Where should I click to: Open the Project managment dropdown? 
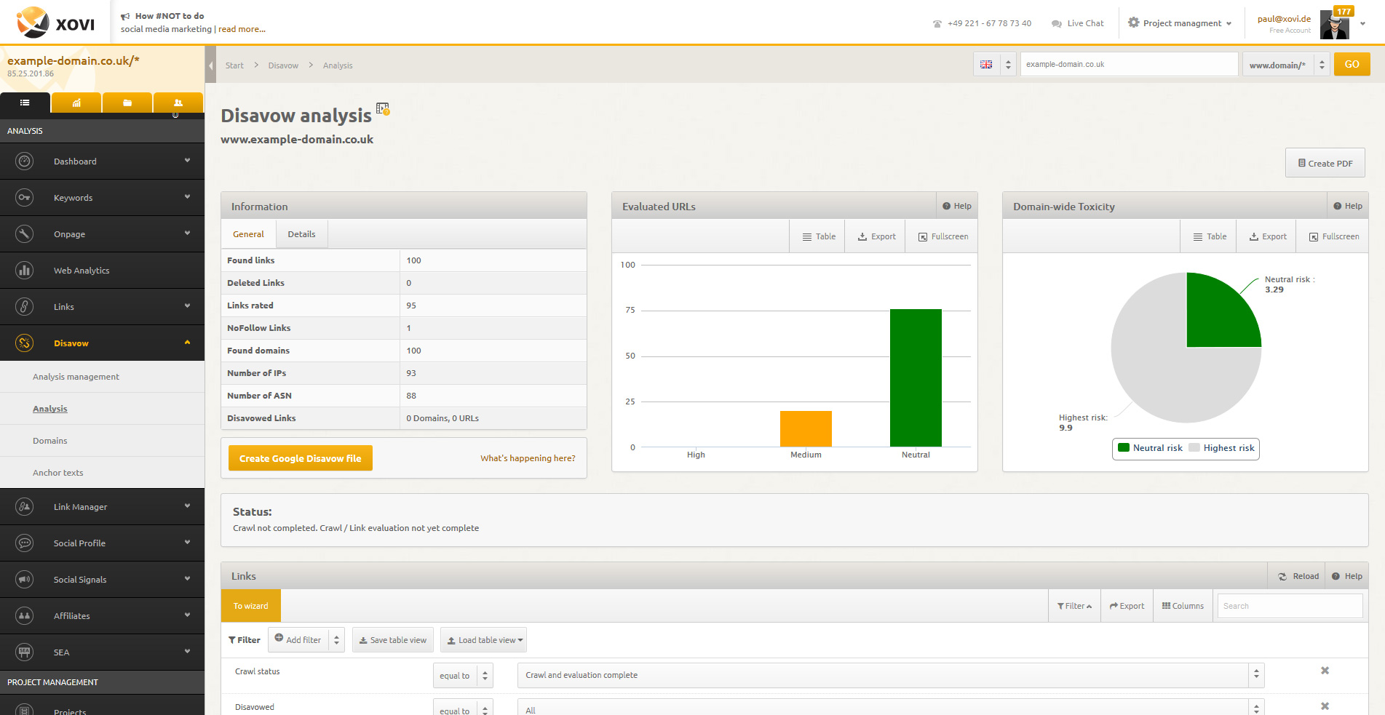[1180, 23]
